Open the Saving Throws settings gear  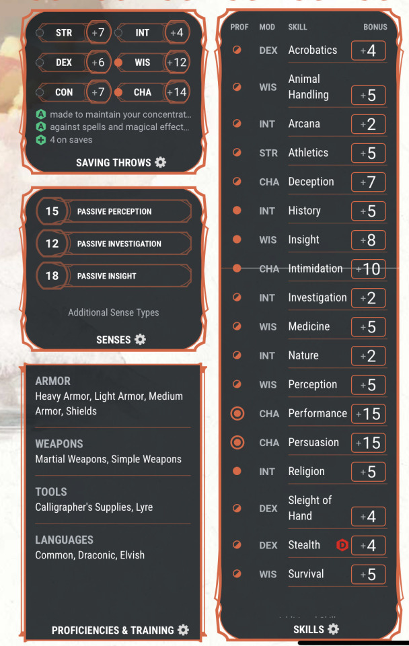point(160,162)
